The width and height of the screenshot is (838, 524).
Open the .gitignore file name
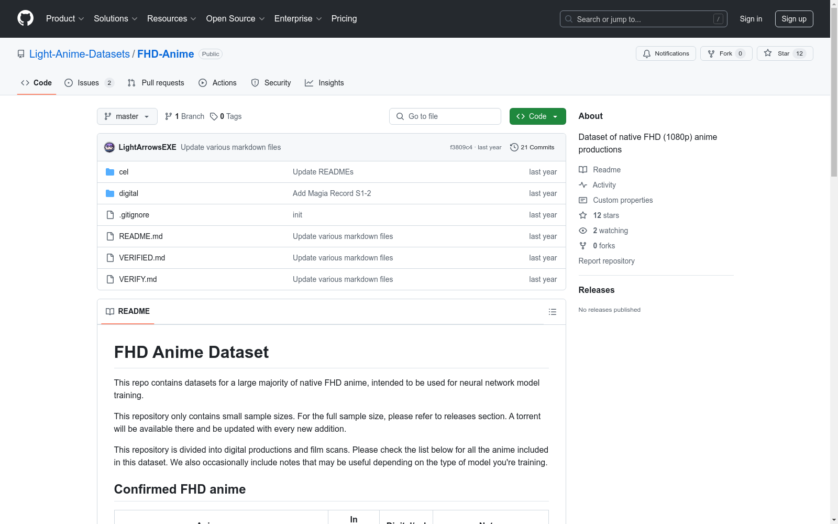click(x=134, y=215)
